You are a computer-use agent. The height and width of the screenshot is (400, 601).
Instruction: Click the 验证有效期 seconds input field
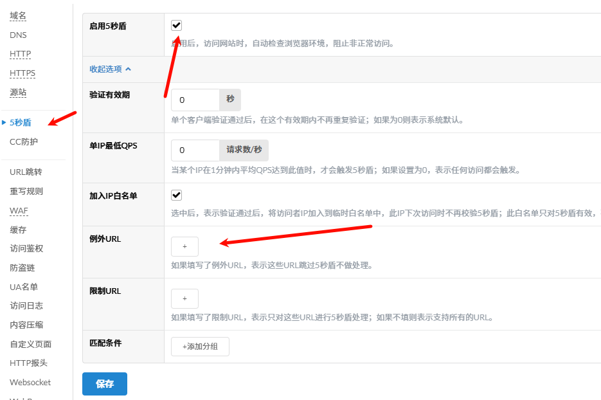tap(195, 100)
